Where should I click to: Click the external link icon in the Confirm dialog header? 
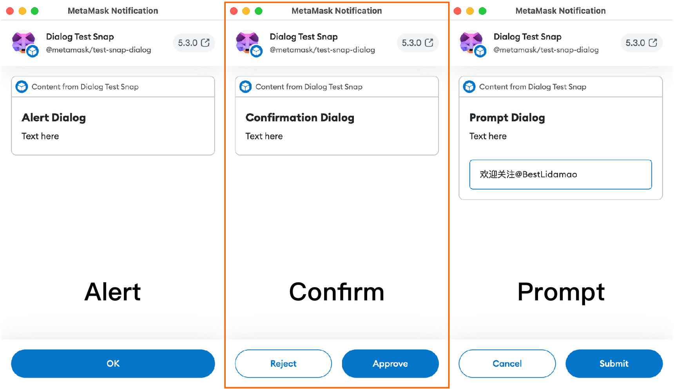click(429, 43)
